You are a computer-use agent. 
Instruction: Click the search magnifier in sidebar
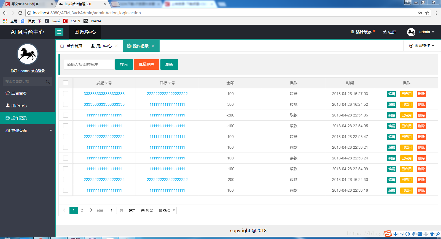pos(48,82)
